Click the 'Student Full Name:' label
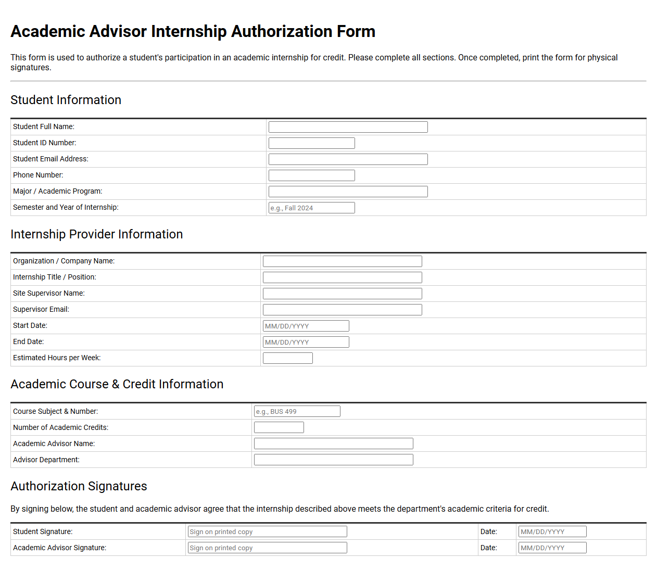This screenshot has width=657, height=583. (x=44, y=126)
